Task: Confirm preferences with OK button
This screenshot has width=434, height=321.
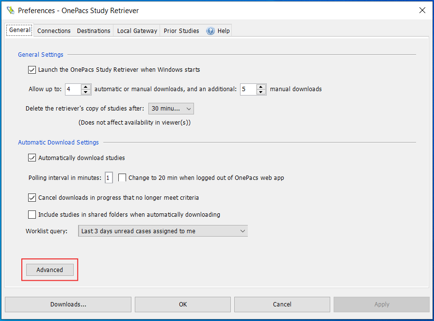Action: click(x=183, y=305)
